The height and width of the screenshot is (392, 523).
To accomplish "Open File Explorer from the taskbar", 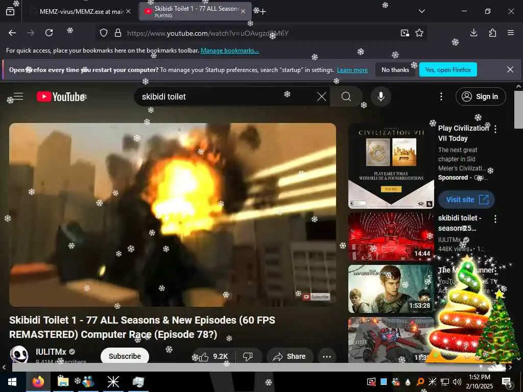I will 63,382.
